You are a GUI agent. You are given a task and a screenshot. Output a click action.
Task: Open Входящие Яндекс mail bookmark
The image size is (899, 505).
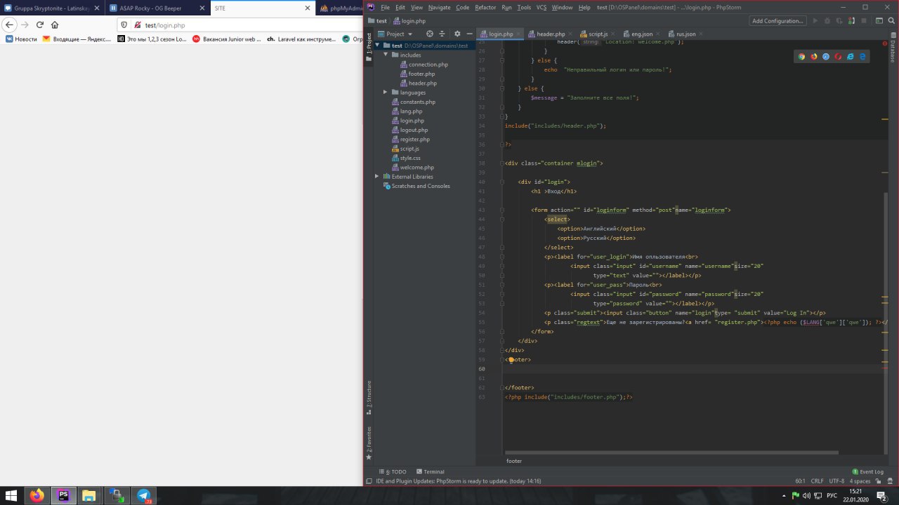pos(77,39)
